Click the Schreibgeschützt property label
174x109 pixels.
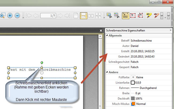pyautogui.click(x=119, y=62)
